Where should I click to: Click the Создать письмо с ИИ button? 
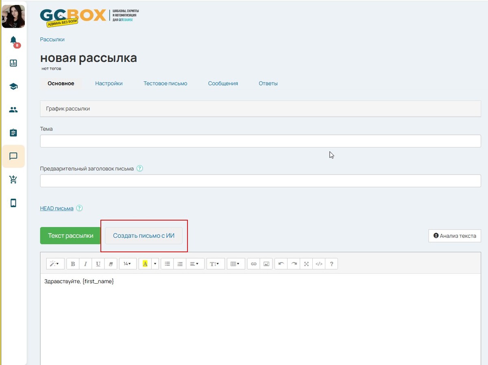(144, 236)
